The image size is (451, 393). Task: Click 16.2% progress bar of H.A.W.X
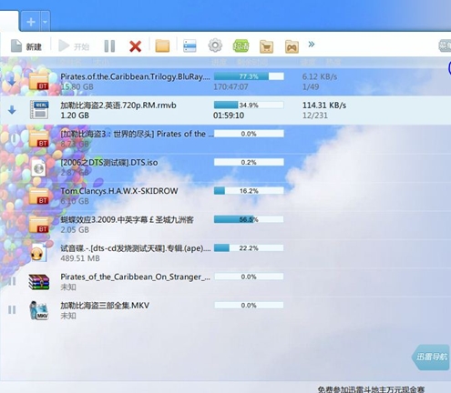pos(249,191)
